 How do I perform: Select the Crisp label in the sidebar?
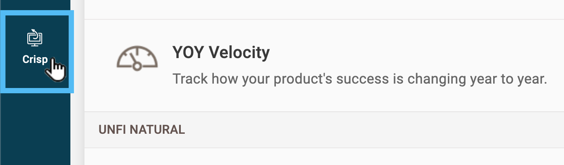pos(35,59)
